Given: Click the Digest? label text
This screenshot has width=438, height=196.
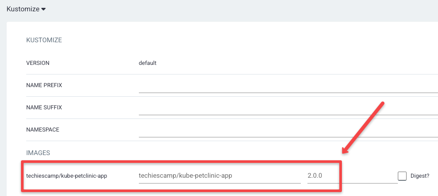Looking at the screenshot, I should coord(420,176).
